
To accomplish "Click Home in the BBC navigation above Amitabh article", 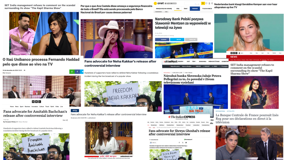I will point(12,106).
